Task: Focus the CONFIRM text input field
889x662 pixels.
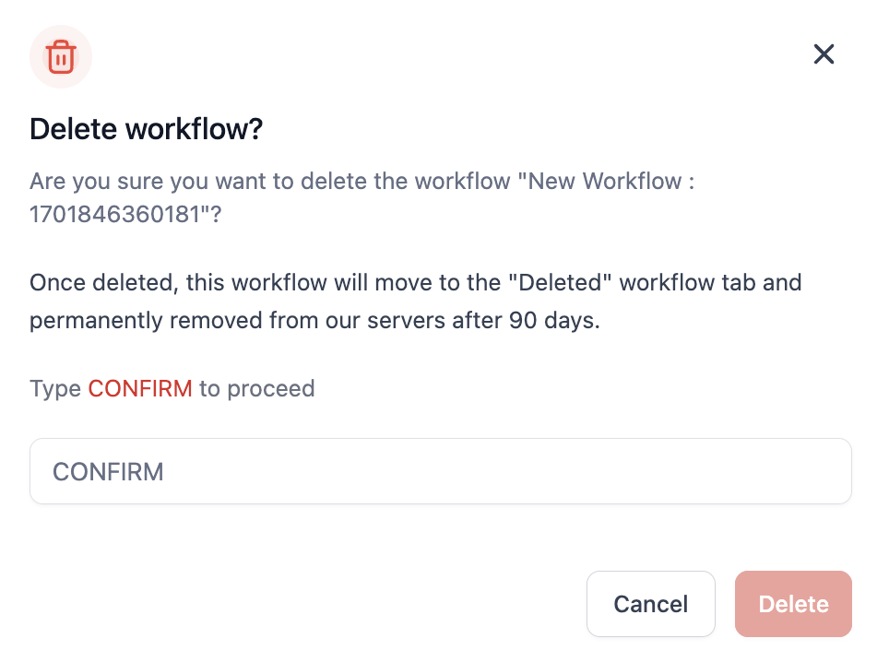Action: coord(441,471)
